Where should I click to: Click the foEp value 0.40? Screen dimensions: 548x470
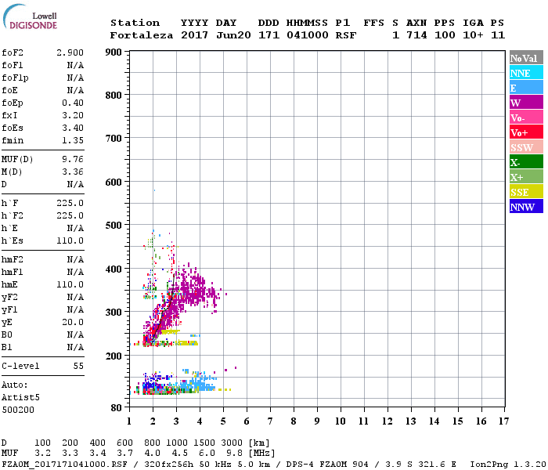coord(73,103)
